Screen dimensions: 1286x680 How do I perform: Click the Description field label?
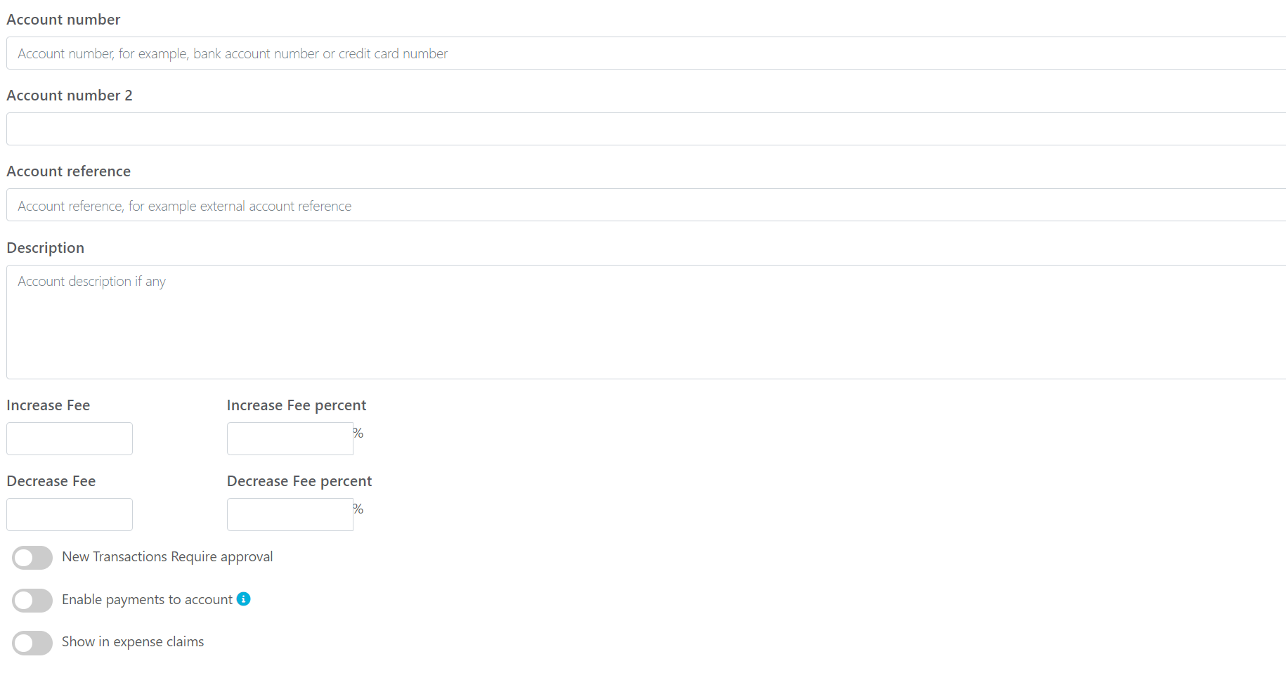(46, 248)
